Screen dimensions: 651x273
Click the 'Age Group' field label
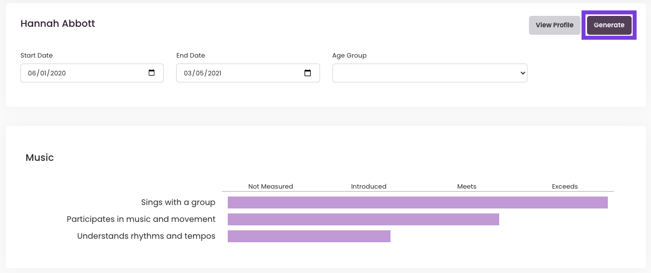click(349, 56)
